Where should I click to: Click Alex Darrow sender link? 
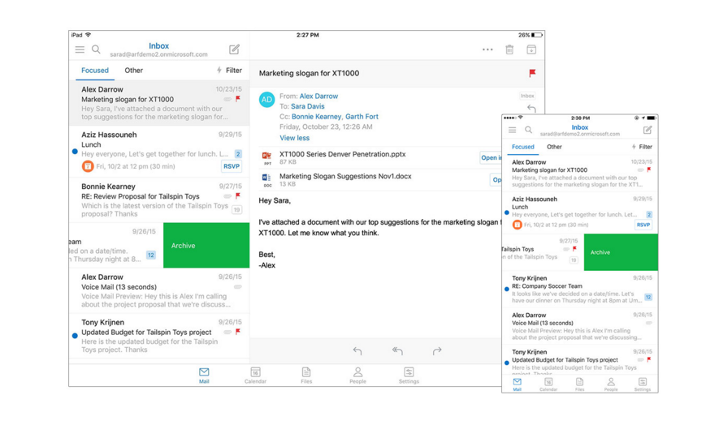tap(318, 97)
